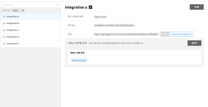Open Integration d from the sidebar
Screen dimensions: 208x107
coord(30,37)
